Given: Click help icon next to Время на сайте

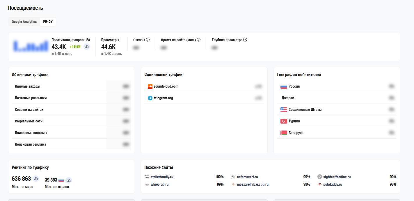Looking at the screenshot, I should pos(199,40).
